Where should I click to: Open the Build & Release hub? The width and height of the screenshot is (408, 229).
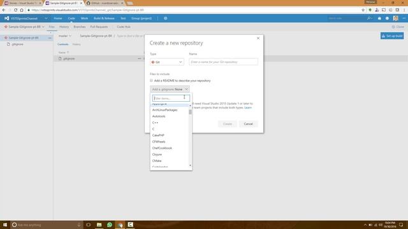tap(104, 18)
